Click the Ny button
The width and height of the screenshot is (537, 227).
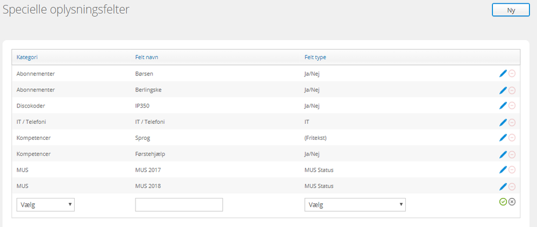[x=511, y=10]
